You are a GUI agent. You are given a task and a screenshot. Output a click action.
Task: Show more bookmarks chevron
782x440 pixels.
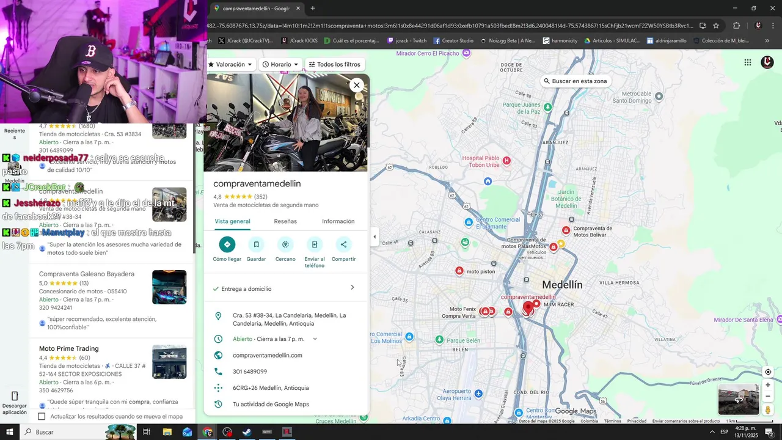(767, 41)
